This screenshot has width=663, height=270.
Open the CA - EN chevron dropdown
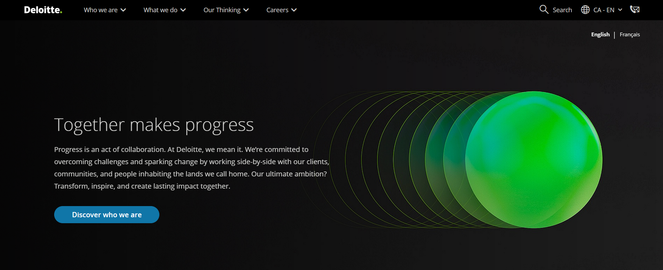coord(620,10)
